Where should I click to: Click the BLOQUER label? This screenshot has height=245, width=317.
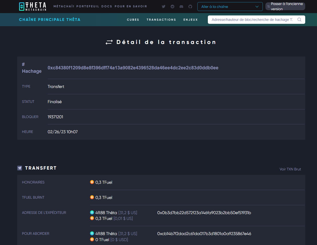pyautogui.click(x=30, y=117)
